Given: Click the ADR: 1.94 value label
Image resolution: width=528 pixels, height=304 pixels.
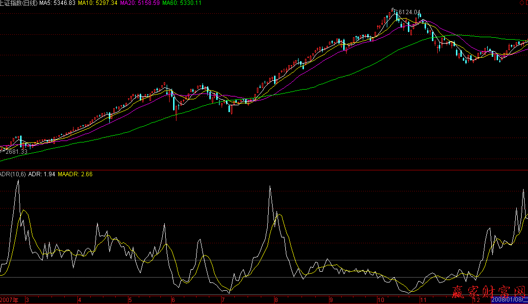Looking at the screenshot, I should point(42,174).
